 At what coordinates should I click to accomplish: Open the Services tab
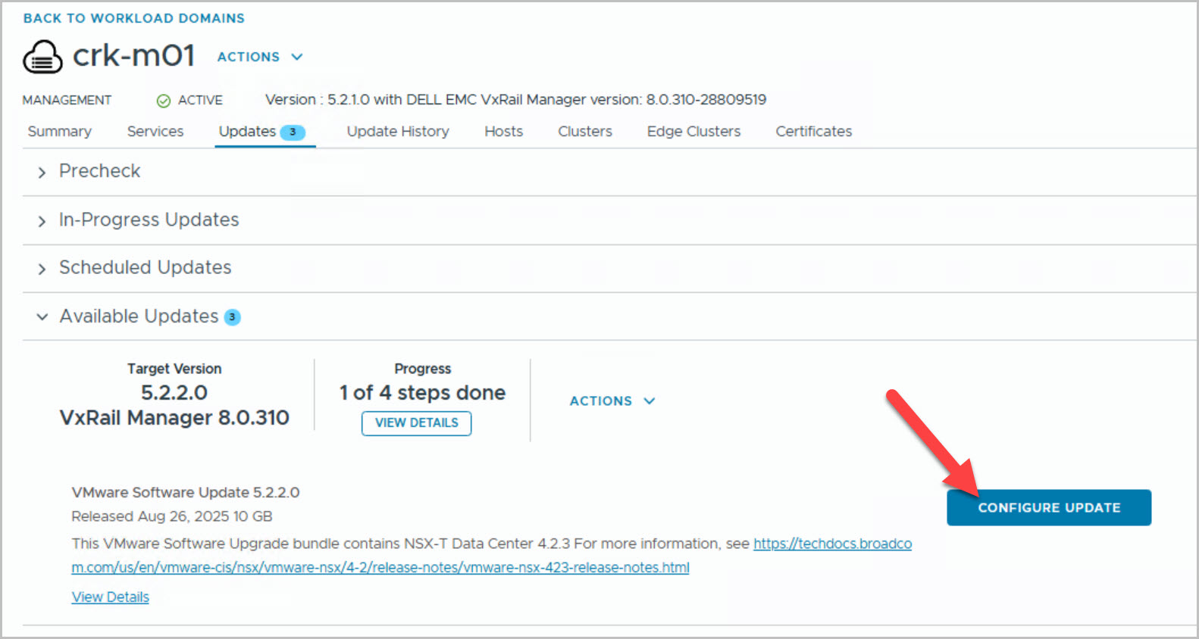155,132
